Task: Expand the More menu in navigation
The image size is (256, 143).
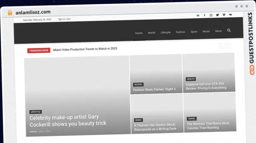Action: coord(218,31)
